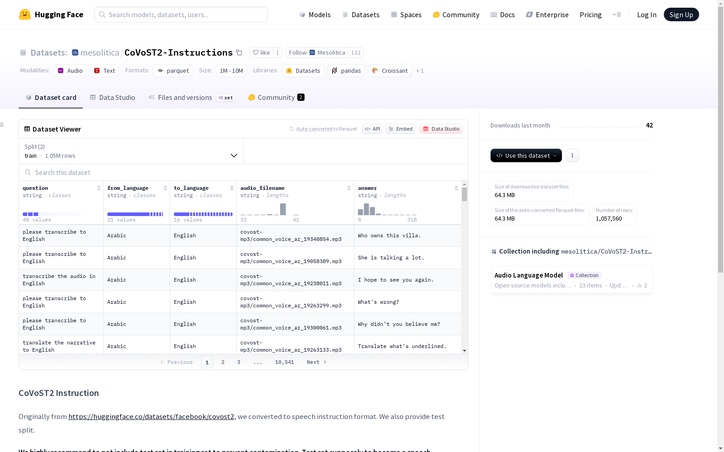Screen dimensions: 724x452
Task: Open the Use this dataset dropdown
Action: [526, 155]
